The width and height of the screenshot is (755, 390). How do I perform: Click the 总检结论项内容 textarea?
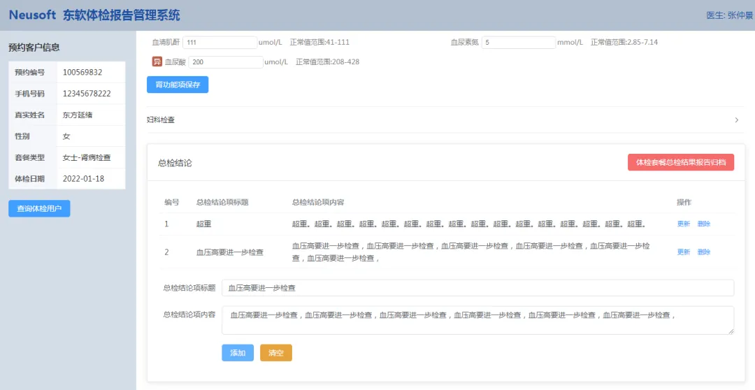[477, 320]
